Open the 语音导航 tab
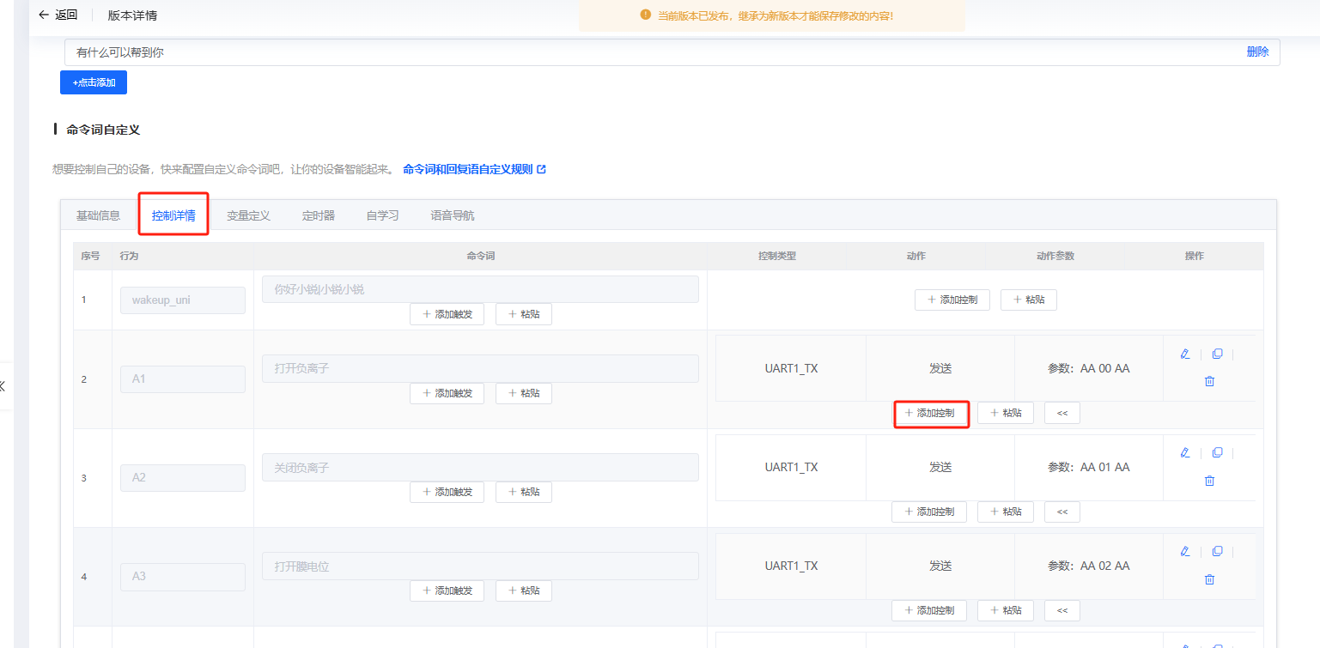This screenshot has width=1320, height=648. pyautogui.click(x=452, y=215)
